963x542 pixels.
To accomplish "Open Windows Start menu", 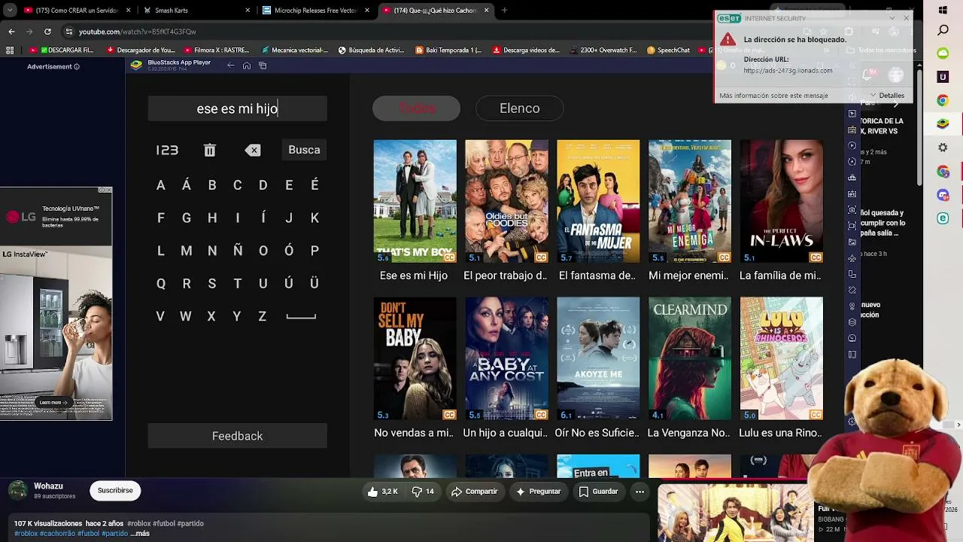I will click(943, 11).
